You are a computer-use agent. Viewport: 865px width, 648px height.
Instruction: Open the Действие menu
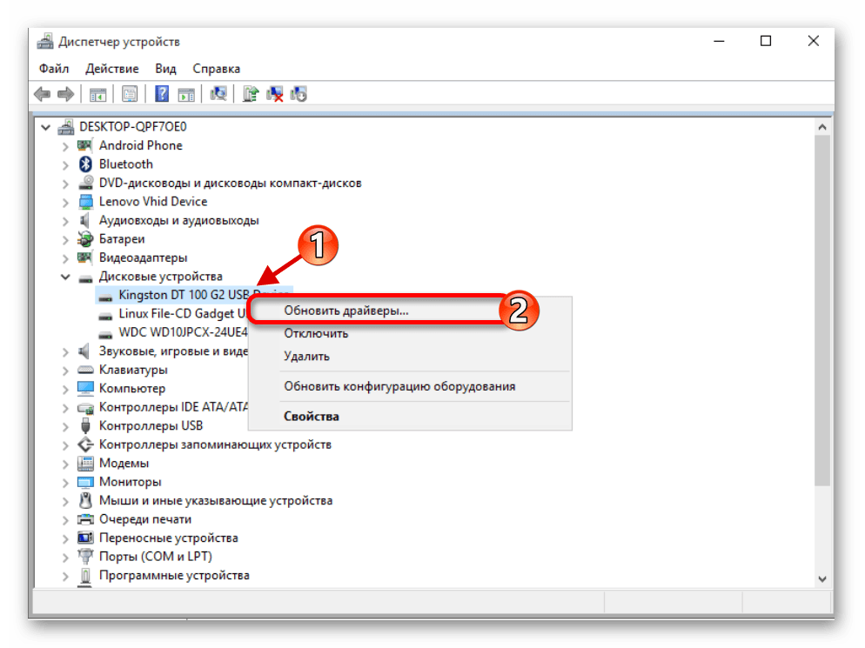(x=112, y=69)
